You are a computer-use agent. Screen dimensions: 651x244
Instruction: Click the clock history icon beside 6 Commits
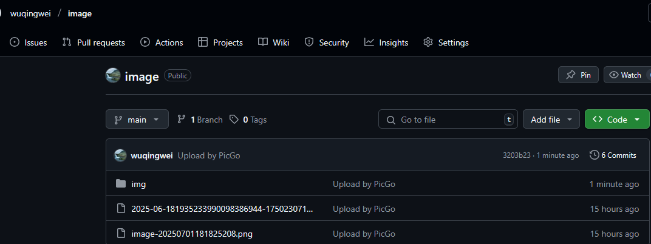pyautogui.click(x=595, y=155)
